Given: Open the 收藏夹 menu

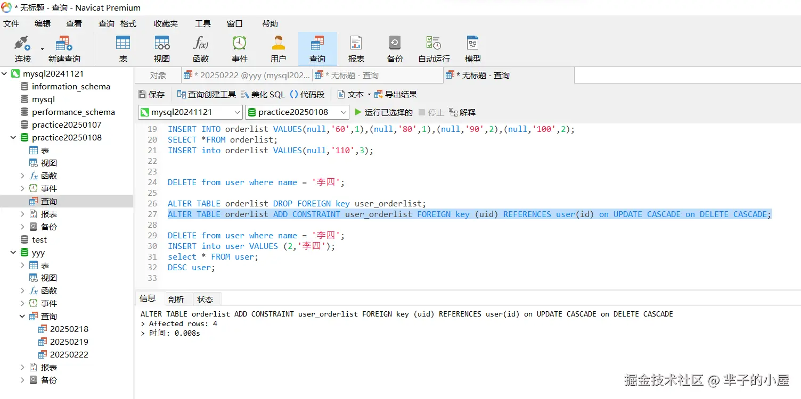Looking at the screenshot, I should pos(166,23).
